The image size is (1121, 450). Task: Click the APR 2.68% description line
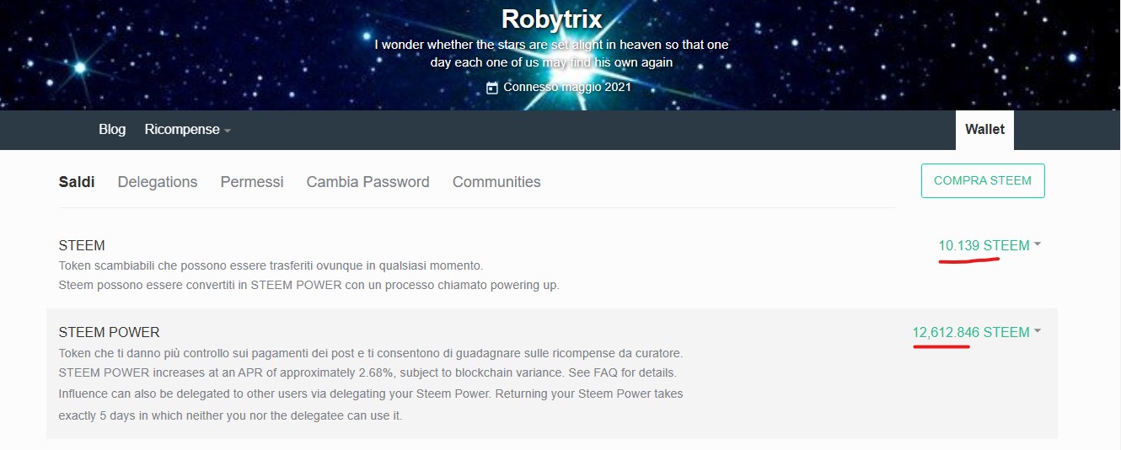pos(367,372)
